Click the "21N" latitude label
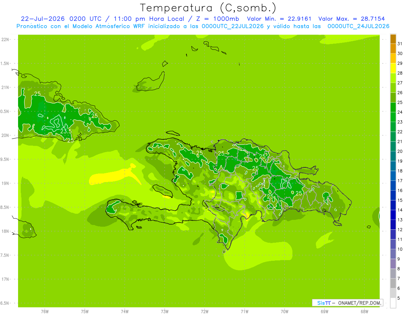Viewport: 409px width, 316px height. point(5,88)
